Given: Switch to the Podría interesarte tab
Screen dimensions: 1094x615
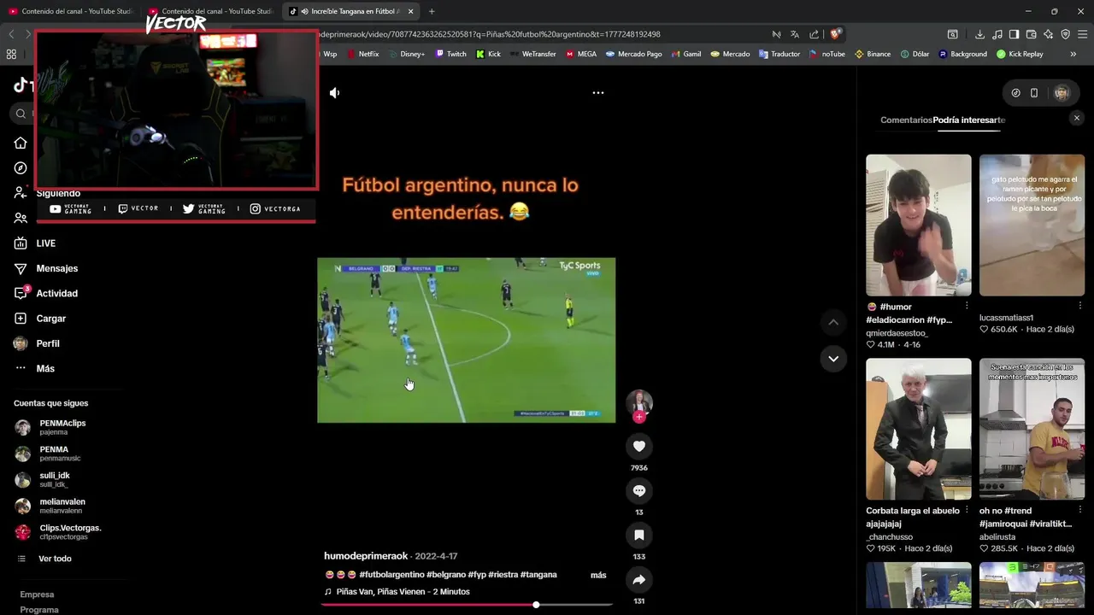Looking at the screenshot, I should 969,120.
